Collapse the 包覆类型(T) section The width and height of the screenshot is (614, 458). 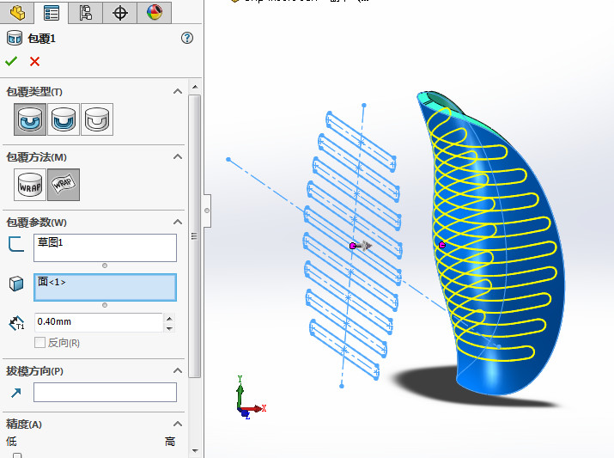click(178, 91)
